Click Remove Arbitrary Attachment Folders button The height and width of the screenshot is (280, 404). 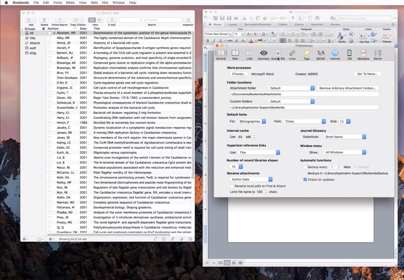(x=347, y=88)
